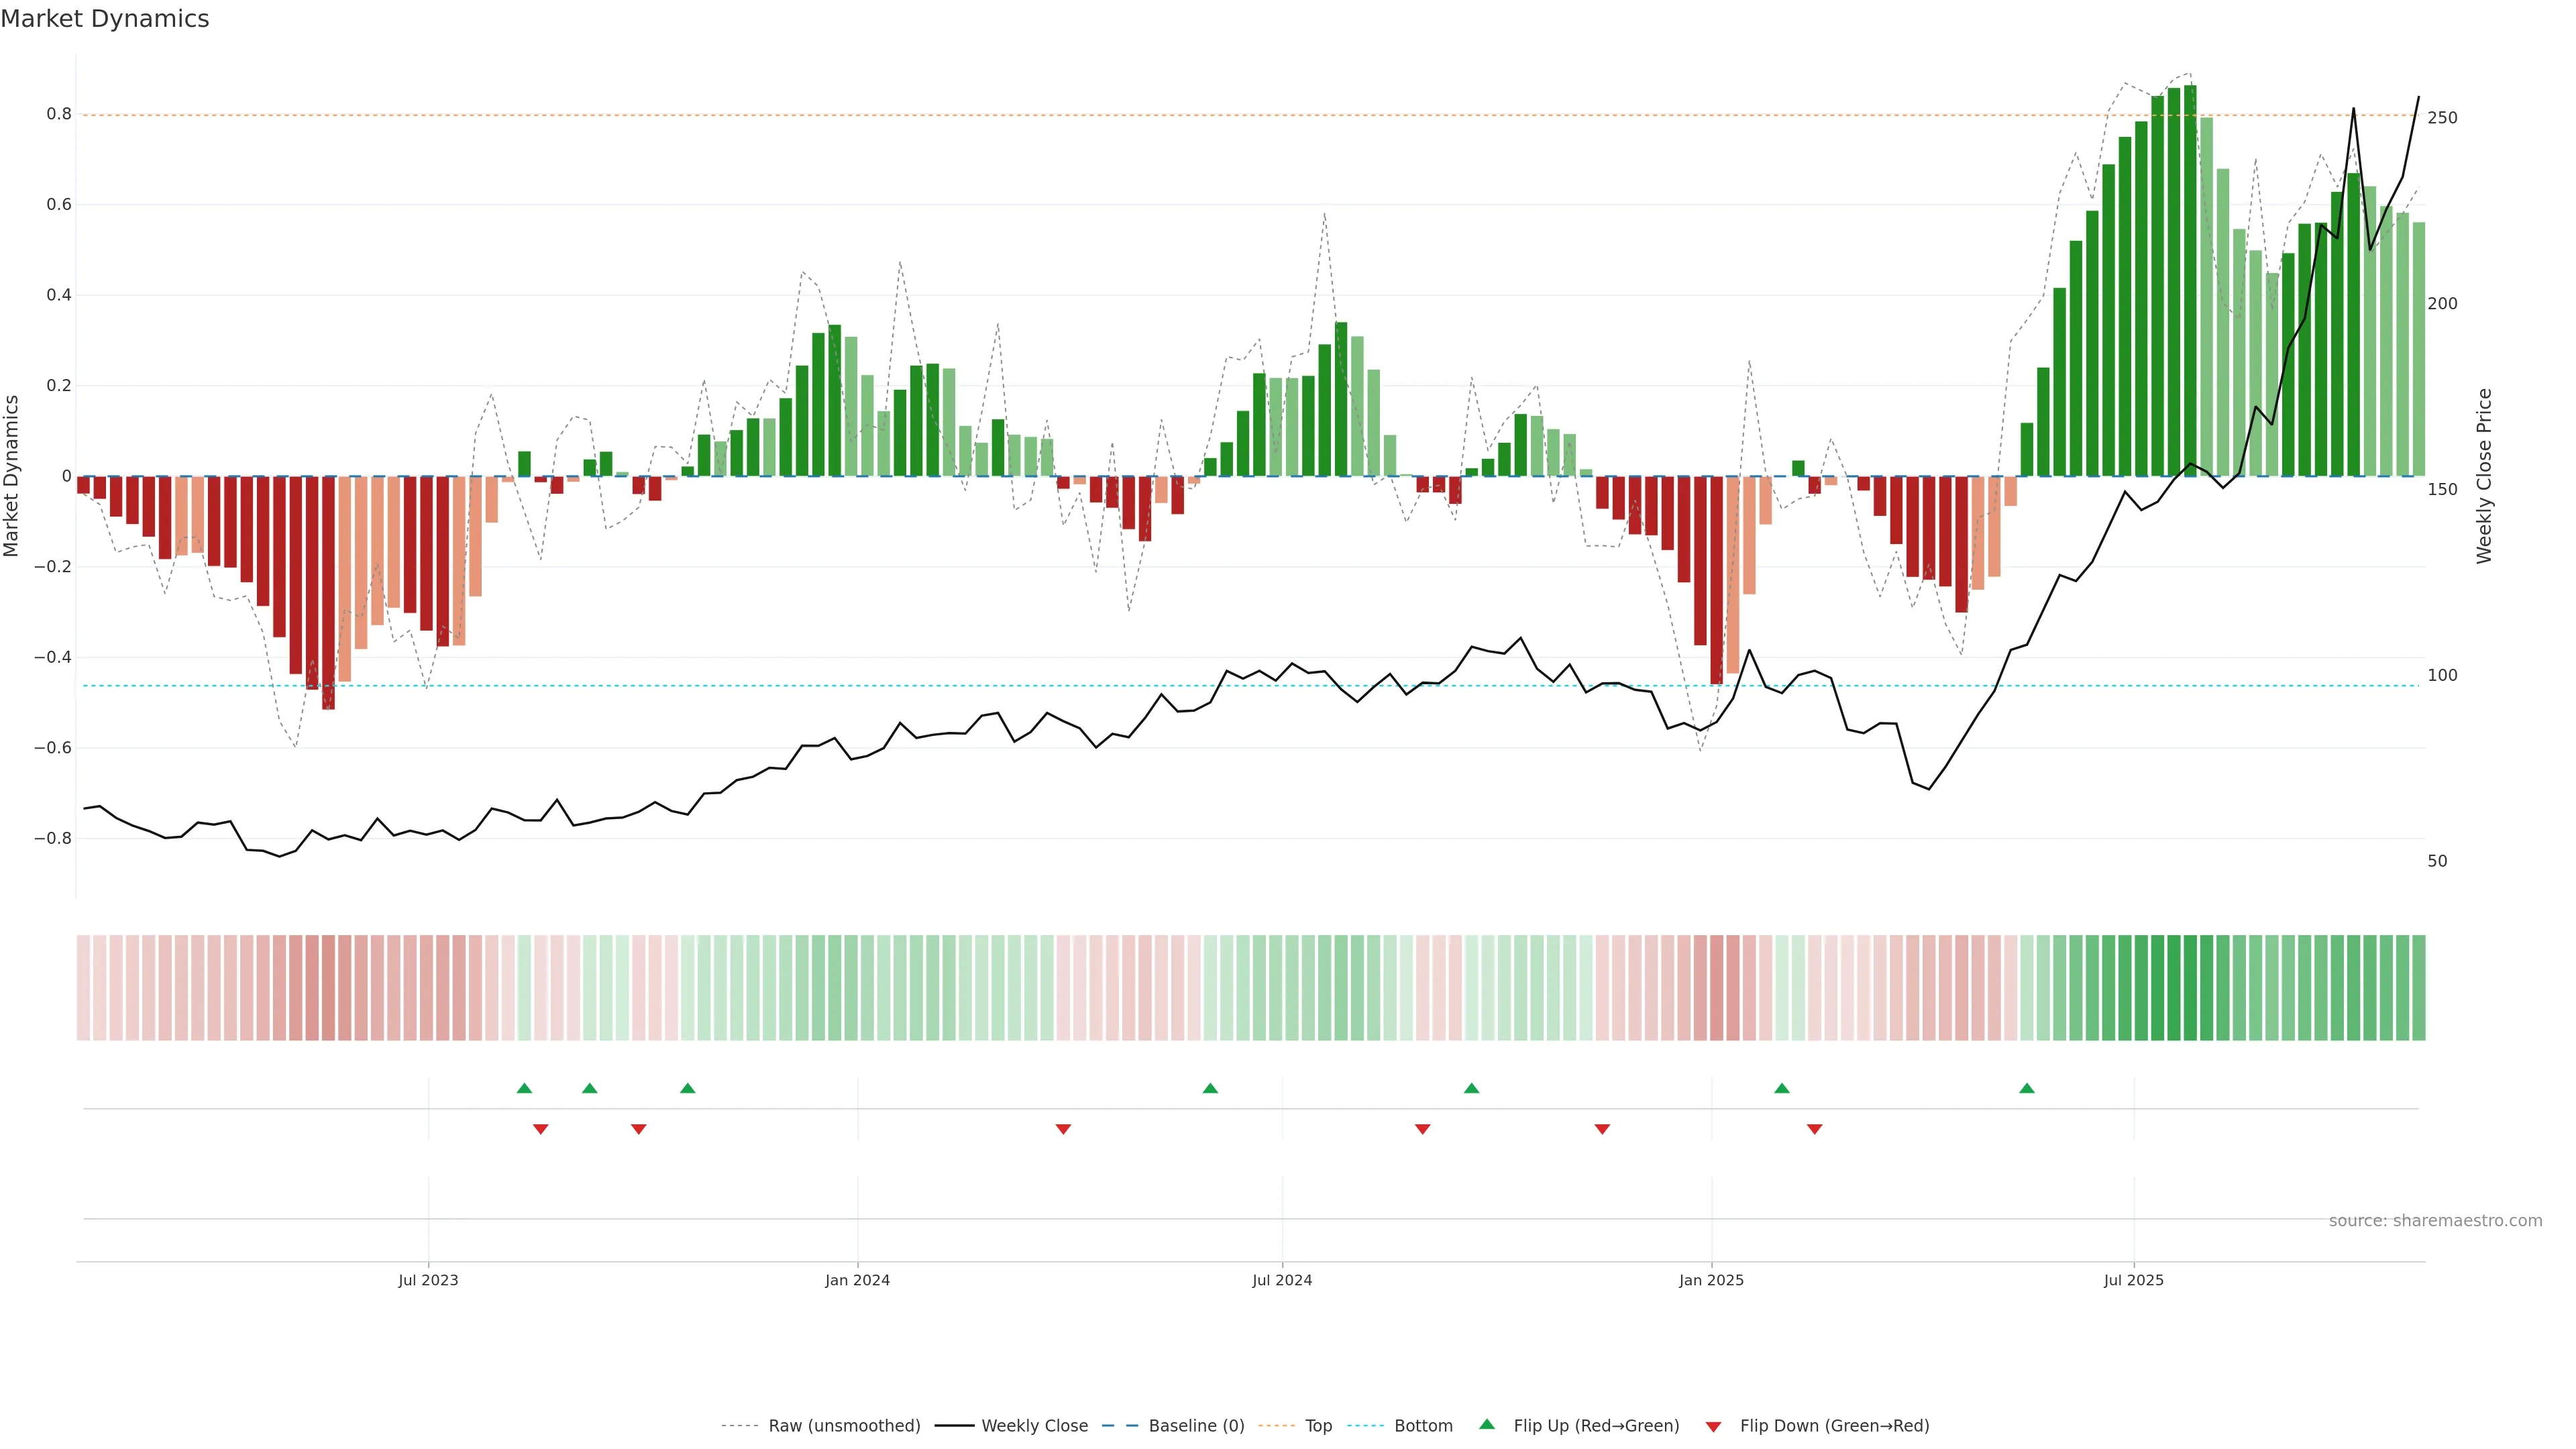
Task: Click the source: sharemaestro.com text
Action: [2435, 1221]
